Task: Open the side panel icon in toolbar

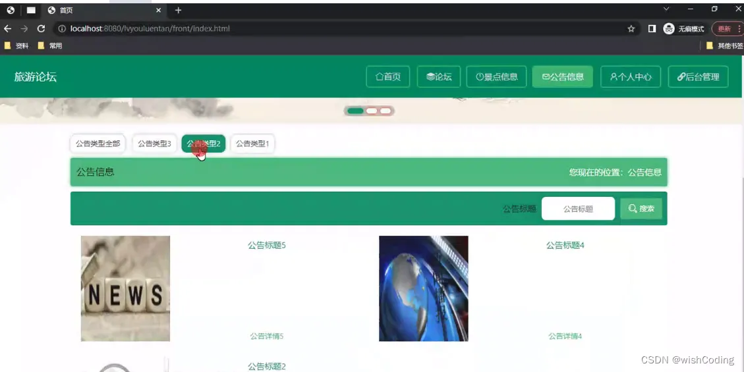Action: coord(652,29)
